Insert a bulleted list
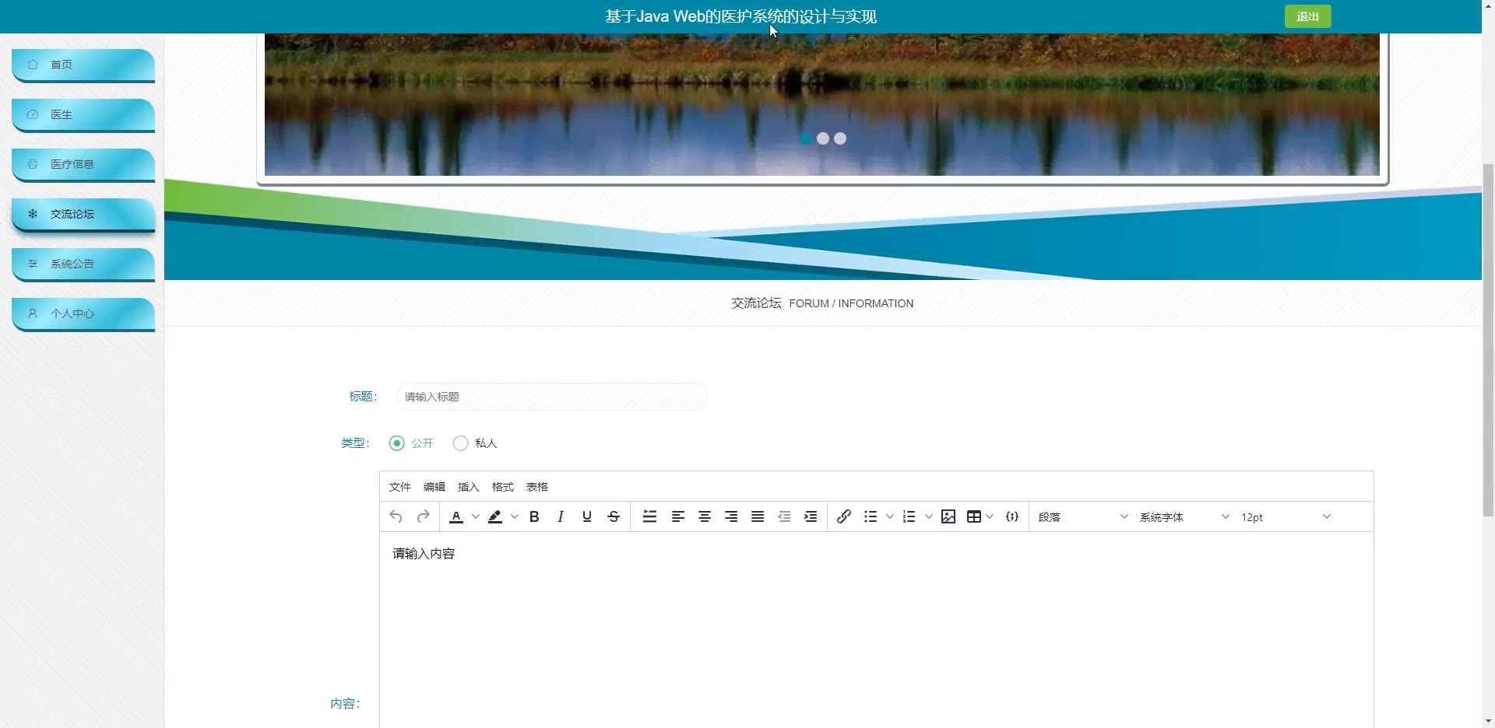This screenshot has width=1495, height=728. point(871,516)
